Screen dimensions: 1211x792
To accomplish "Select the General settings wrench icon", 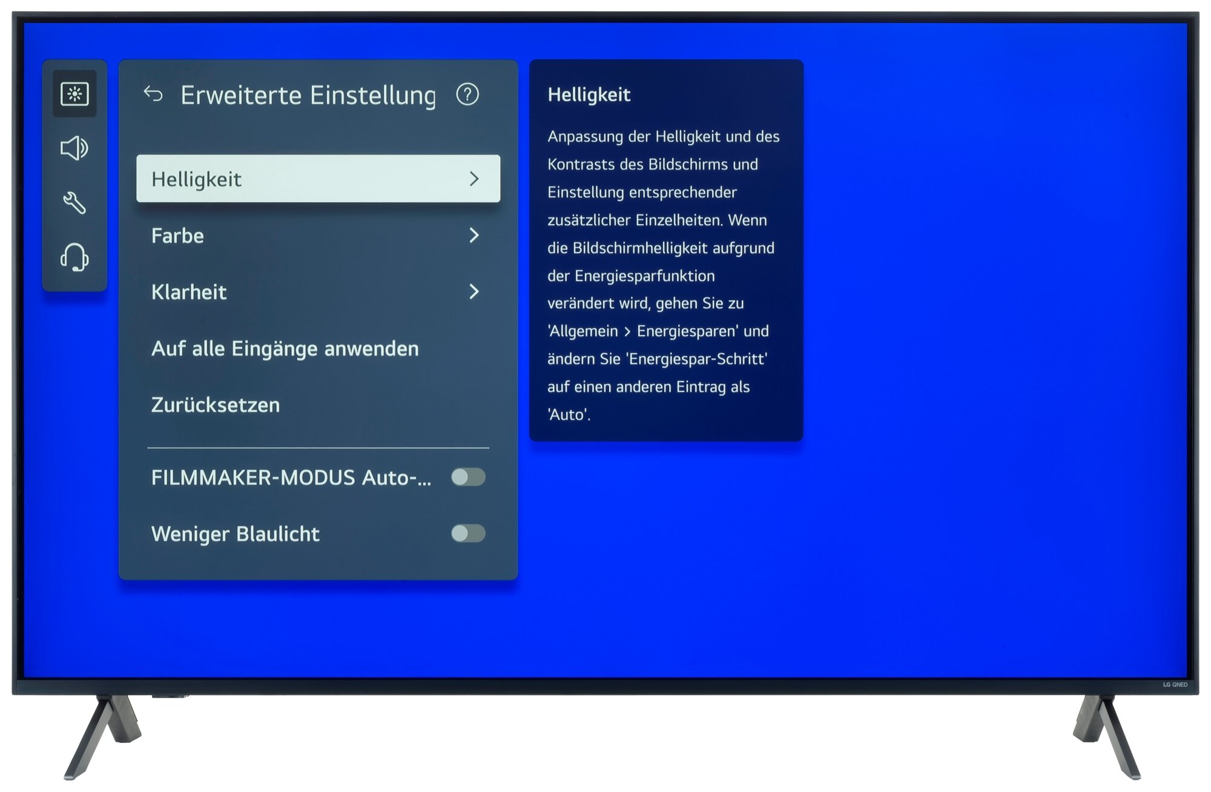I will coord(74,203).
